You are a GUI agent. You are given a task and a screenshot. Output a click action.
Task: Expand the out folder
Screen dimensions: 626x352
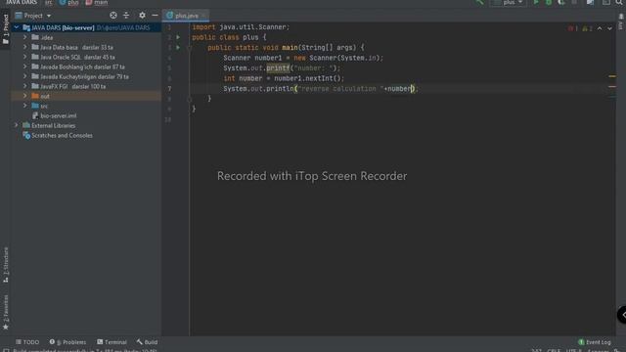coord(24,96)
